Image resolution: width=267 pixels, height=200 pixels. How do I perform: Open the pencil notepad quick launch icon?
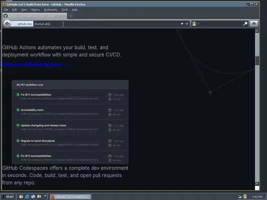[x=21, y=197]
